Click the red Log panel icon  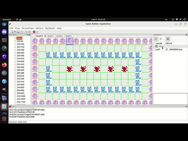click(10, 107)
